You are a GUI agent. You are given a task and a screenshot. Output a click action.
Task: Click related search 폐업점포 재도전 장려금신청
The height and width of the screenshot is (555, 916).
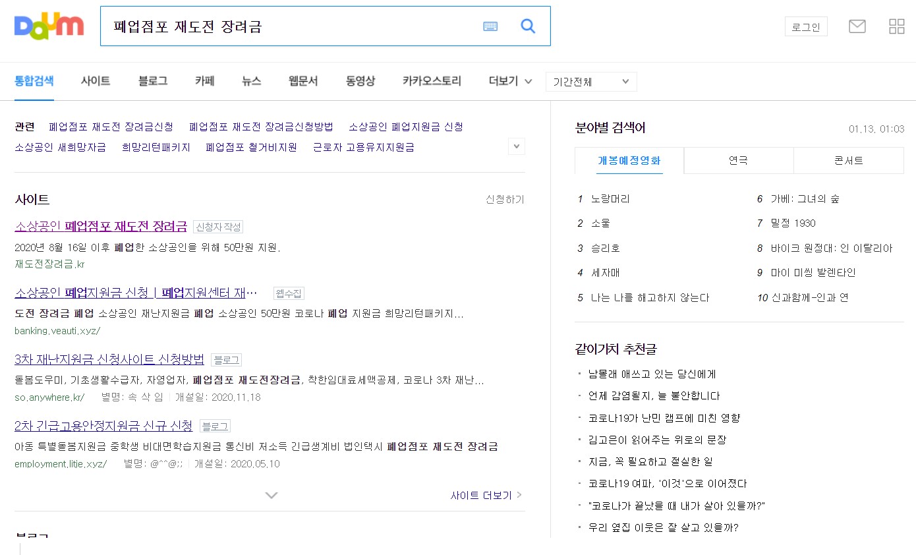point(111,127)
